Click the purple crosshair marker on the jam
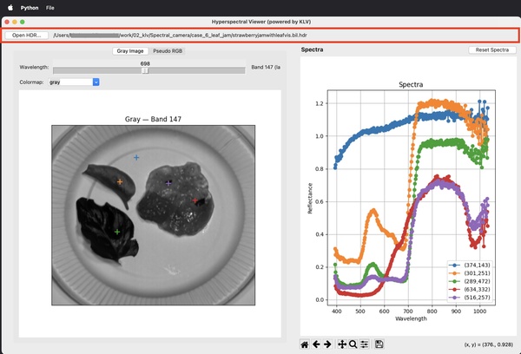521x354 pixels. (x=168, y=183)
